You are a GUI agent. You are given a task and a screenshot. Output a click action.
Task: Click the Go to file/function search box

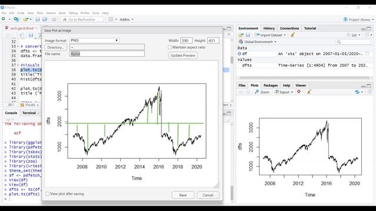click(x=82, y=19)
